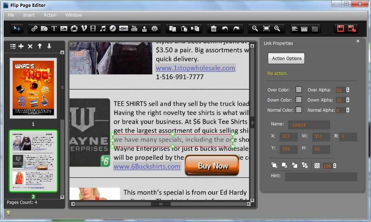Click the checkerboard opacity icon beside 100
The height and width of the screenshot is (222, 371).
(x=317, y=166)
